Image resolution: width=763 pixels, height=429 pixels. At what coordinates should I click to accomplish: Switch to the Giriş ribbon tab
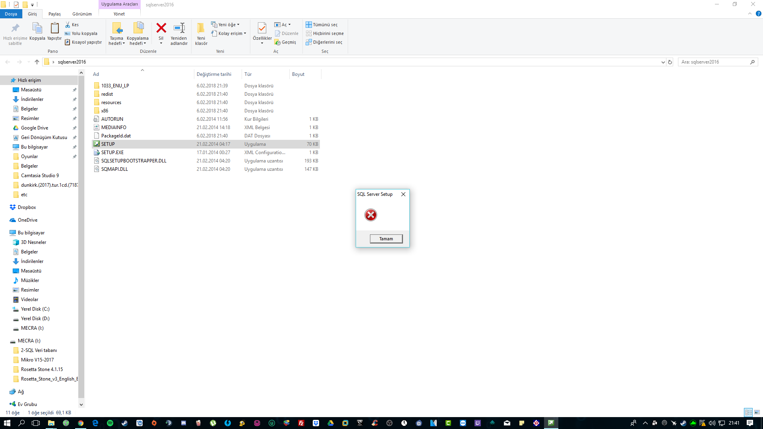(x=32, y=14)
